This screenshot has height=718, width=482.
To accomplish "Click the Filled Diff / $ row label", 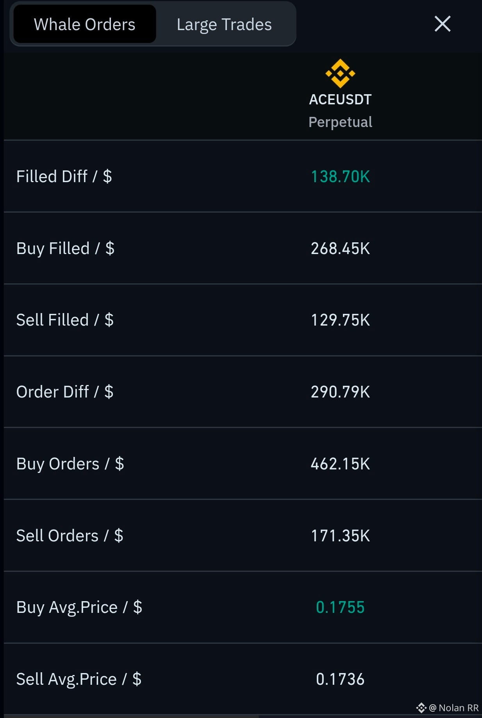I will coord(64,176).
